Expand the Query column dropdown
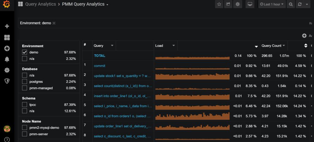314x142 pixels. (x=112, y=46)
